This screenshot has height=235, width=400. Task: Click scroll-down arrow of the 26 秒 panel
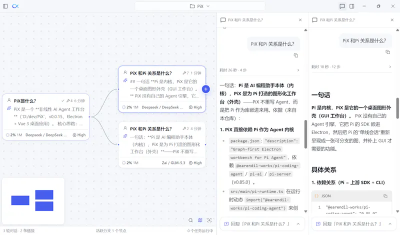click(305, 211)
